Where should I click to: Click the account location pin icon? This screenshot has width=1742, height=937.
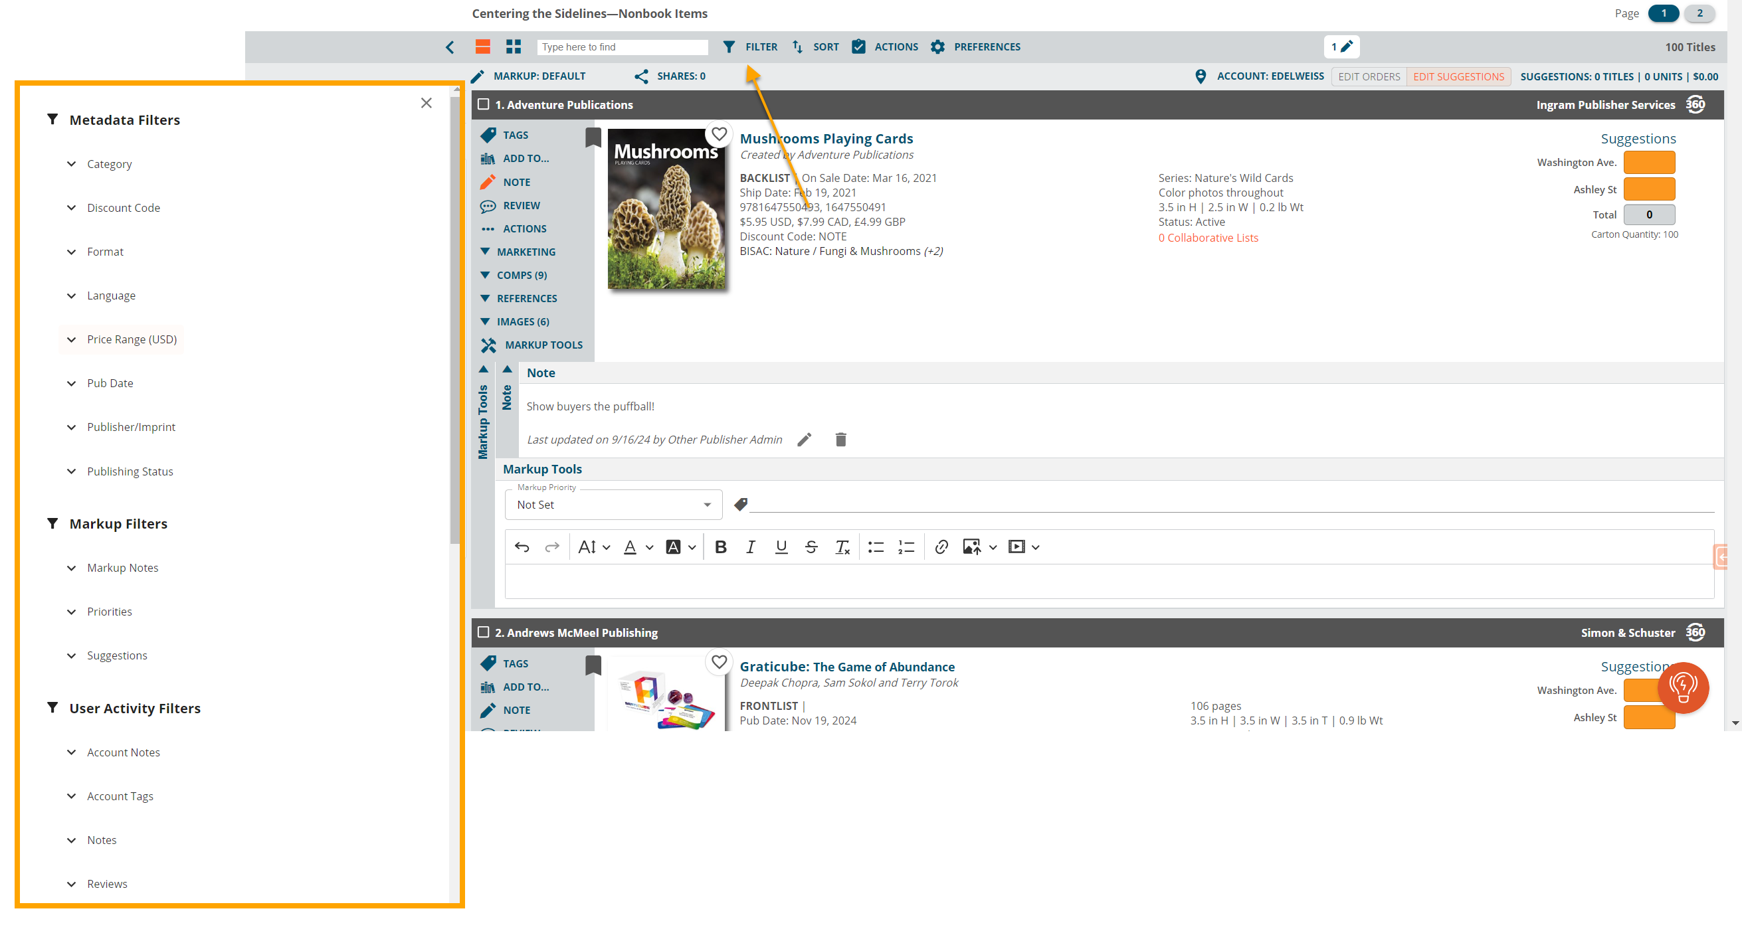(x=1201, y=76)
